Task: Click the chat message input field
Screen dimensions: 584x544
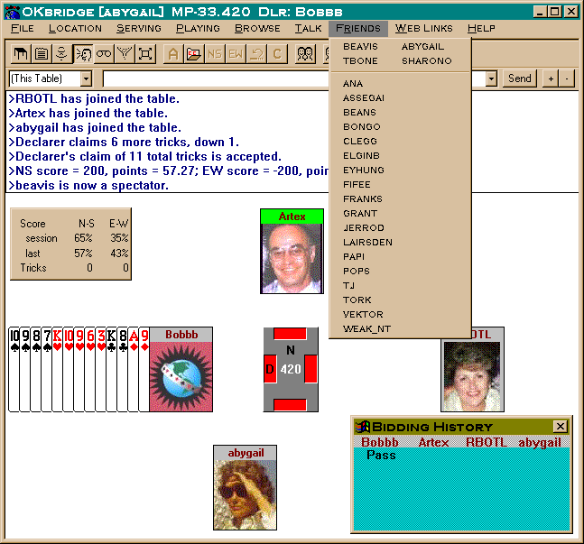Action: [x=216, y=78]
